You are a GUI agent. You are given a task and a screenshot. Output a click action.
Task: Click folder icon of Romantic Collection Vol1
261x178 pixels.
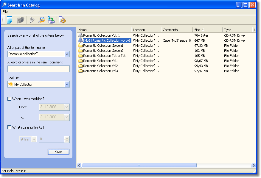pos(80,60)
